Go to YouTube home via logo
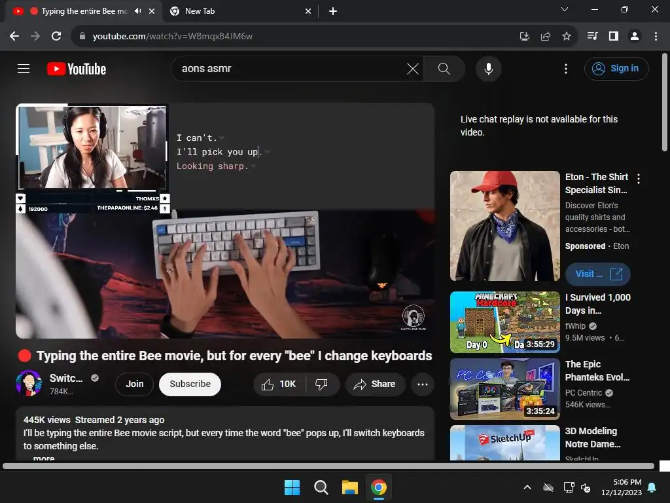This screenshot has width=670, height=503. [77, 69]
